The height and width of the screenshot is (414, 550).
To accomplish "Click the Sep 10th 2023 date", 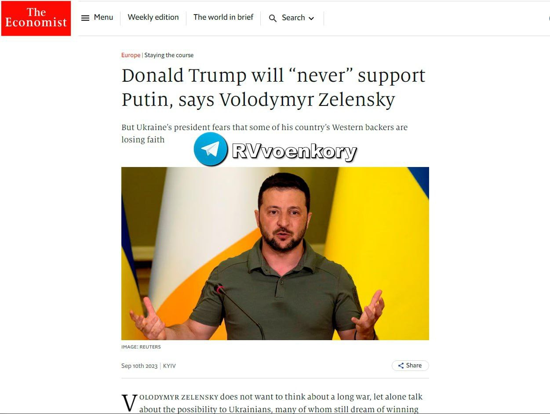I will (139, 366).
